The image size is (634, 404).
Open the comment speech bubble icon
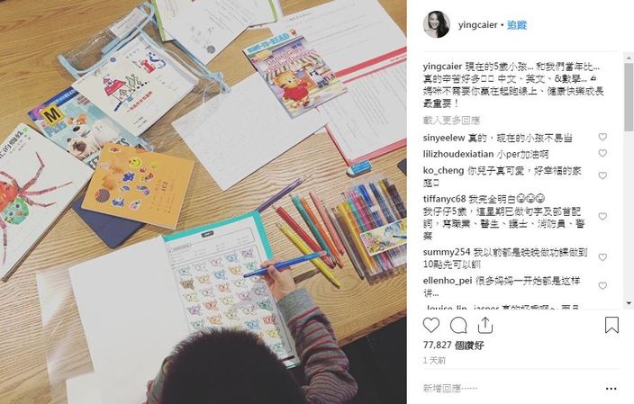458,325
